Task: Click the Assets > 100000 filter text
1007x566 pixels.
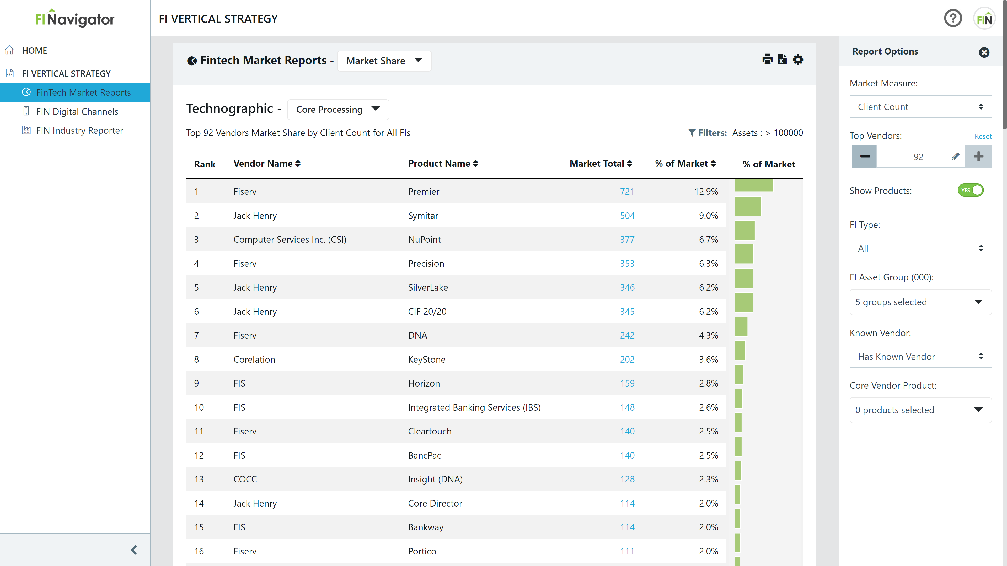Action: click(x=767, y=133)
